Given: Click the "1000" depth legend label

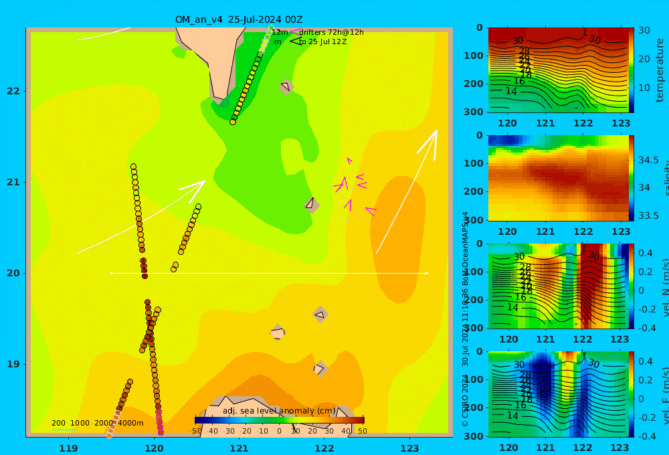Looking at the screenshot, I should (80, 423).
